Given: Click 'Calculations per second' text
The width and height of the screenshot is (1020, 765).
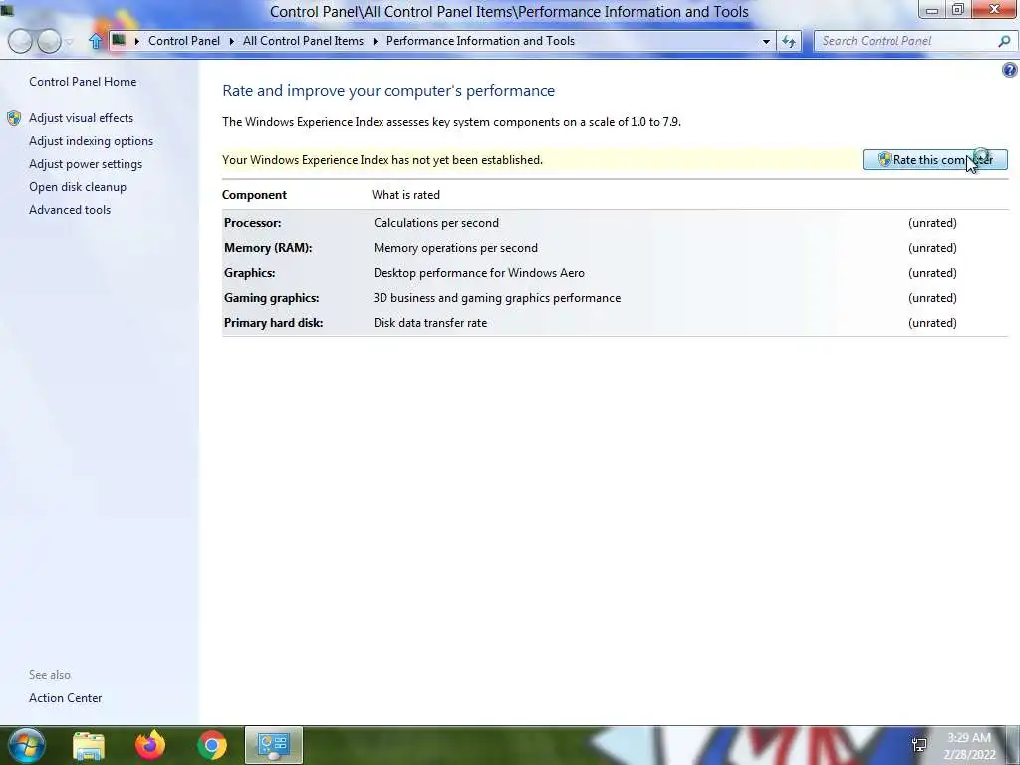Looking at the screenshot, I should click(436, 222).
